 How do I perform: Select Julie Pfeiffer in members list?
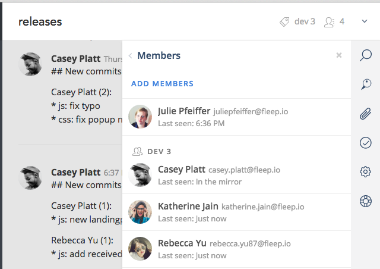coord(236,117)
